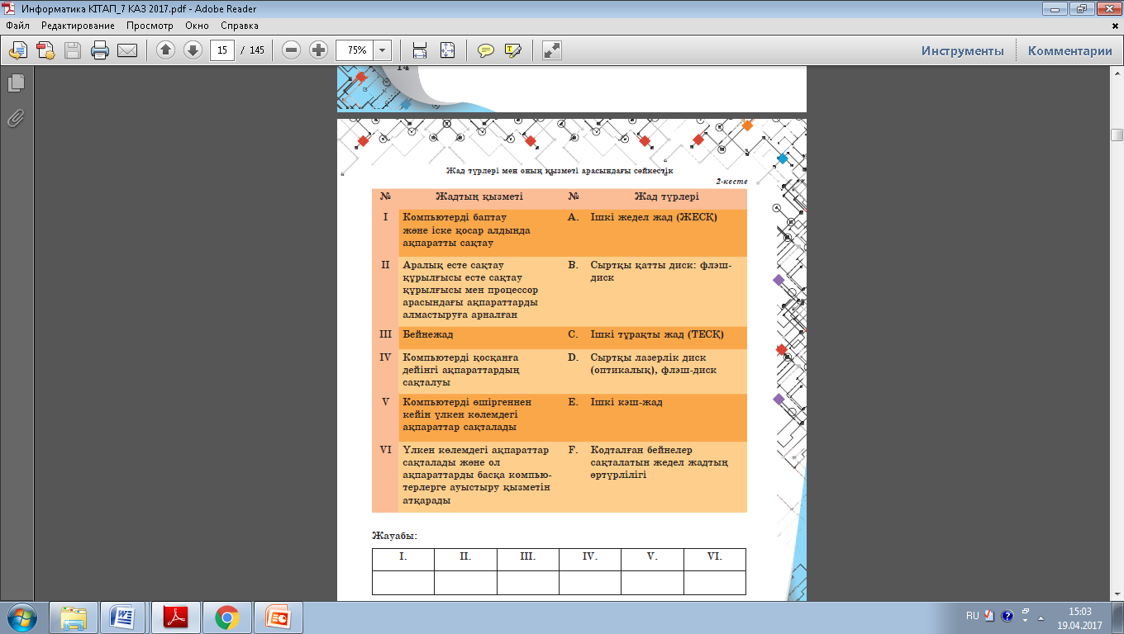Viewport: 1124px width, 634px height.
Task: Open the zoom percentage dropdown arrow
Action: click(x=383, y=50)
